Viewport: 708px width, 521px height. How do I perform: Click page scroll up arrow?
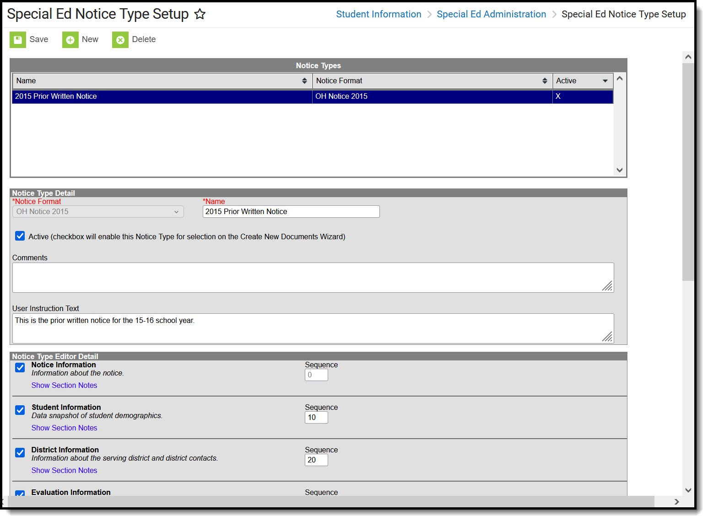coord(688,57)
